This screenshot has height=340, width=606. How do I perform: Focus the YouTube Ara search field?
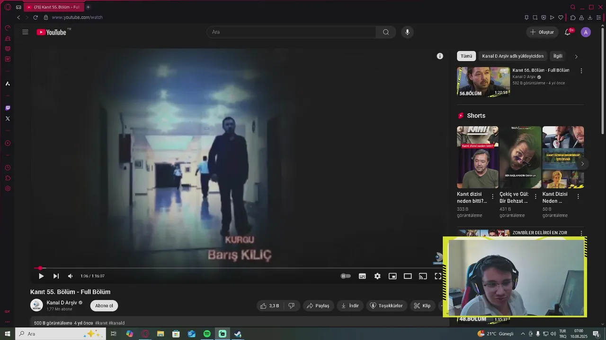coord(291,32)
